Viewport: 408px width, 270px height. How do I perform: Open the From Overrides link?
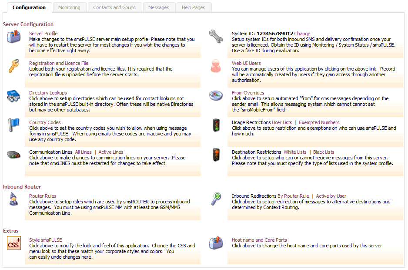[x=248, y=93]
